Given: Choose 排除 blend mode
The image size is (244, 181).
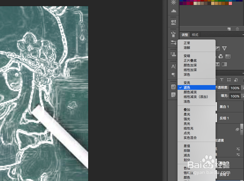Looking at the screenshot, I should coord(197,151).
